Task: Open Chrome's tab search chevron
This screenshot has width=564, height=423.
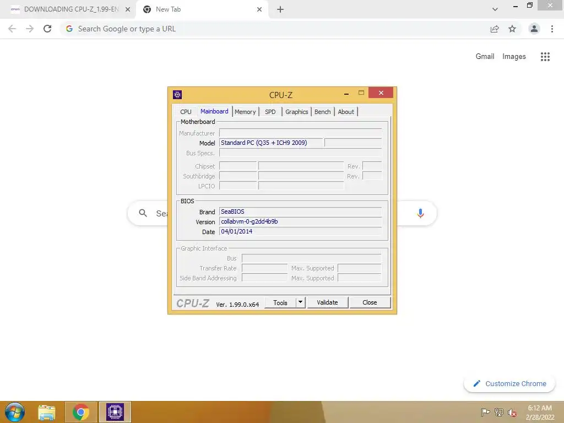Action: [495, 9]
